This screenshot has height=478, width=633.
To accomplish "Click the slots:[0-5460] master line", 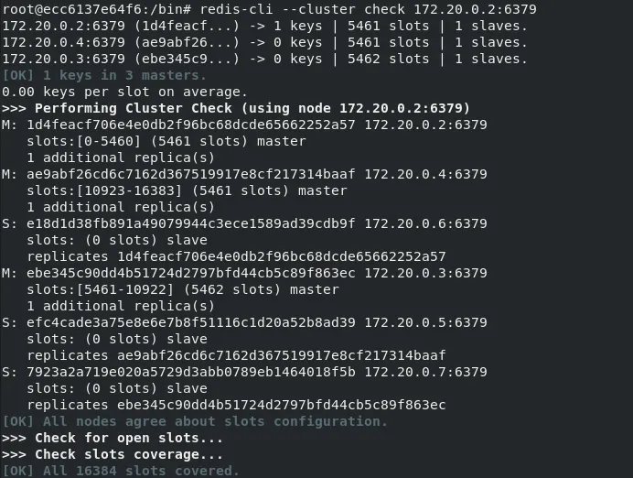I will click(x=166, y=141).
